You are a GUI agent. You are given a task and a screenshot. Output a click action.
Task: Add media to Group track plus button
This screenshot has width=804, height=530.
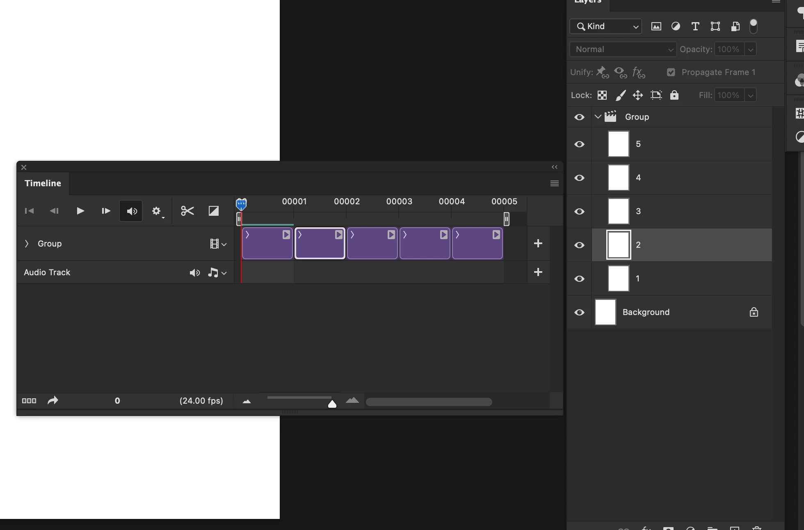pos(538,244)
